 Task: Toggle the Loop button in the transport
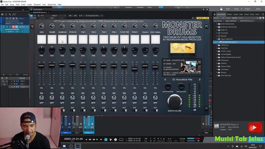point(121,139)
